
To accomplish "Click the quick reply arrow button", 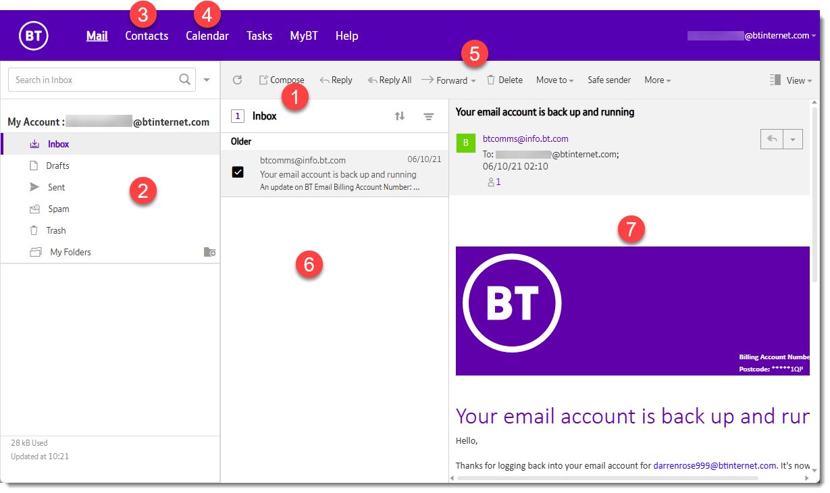I will (x=772, y=138).
